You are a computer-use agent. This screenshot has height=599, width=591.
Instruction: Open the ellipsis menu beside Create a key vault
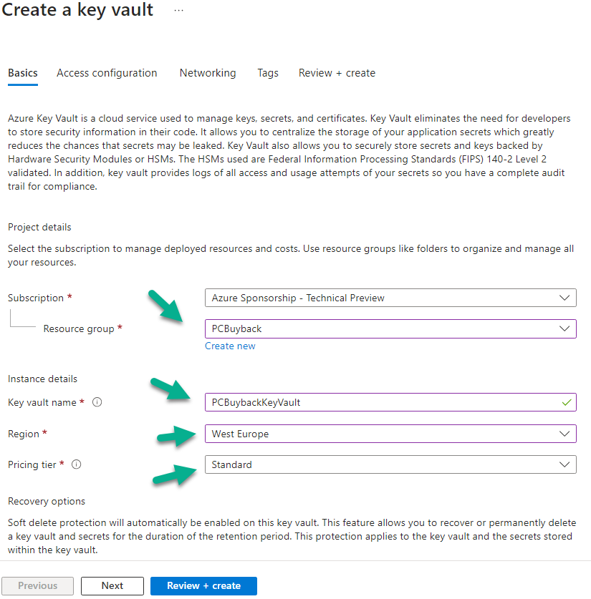click(178, 11)
